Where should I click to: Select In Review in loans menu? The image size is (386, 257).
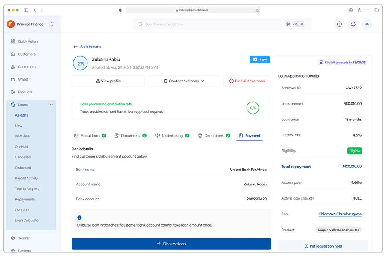(22, 136)
